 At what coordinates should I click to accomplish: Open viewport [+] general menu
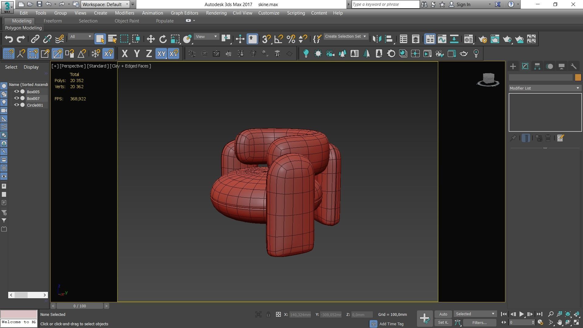coord(55,66)
